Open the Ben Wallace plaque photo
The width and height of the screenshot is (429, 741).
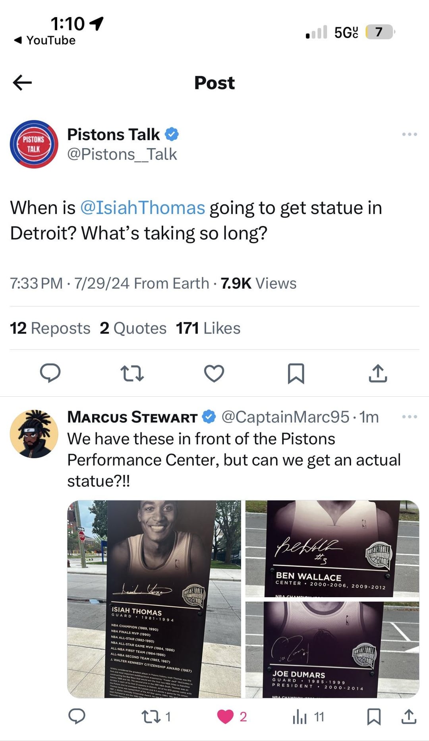tap(332, 548)
